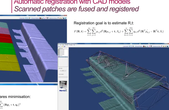This screenshot has height=110, width=169.
Task: Toggle visibility eye of the Fused mesh row
Action: [59, 56]
